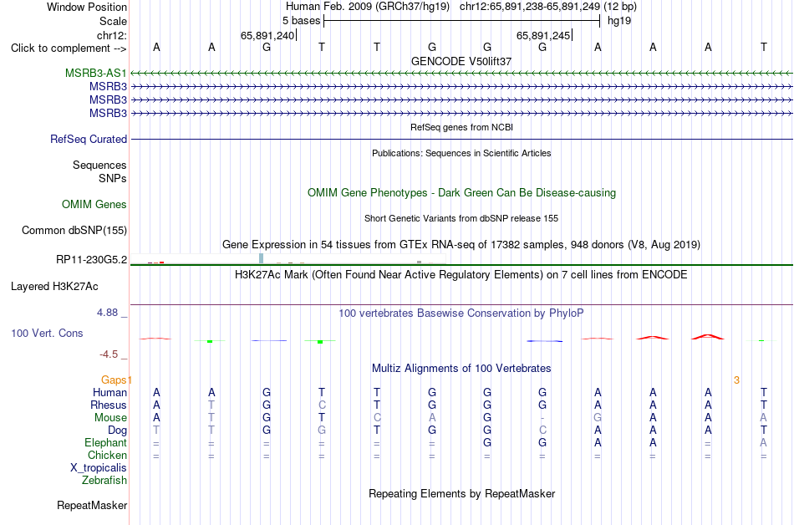Viewport: 794px width, 525px height.
Task: Click 'Multiz Alignments of 100 Vertebrates' title
Action: (461, 369)
